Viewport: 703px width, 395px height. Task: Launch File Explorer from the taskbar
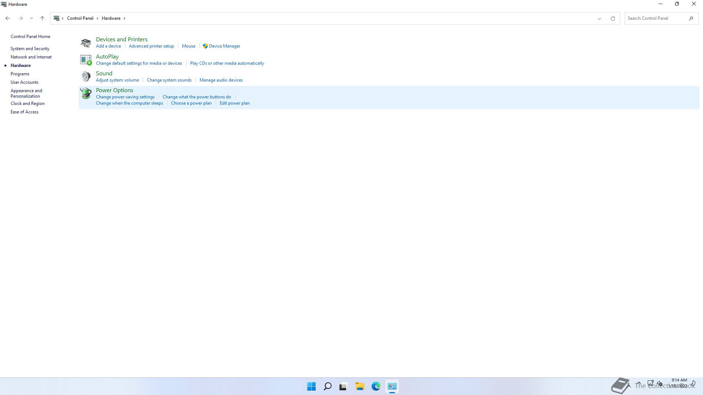point(360,386)
